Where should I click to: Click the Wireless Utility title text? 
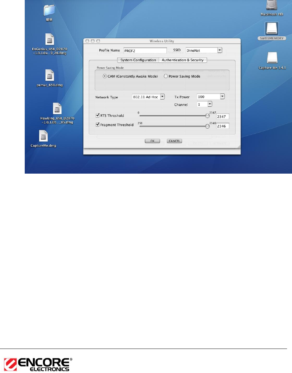point(162,41)
